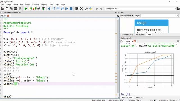Click the debug Step icon
Viewport: 180px width, 101px height.
(53, 9)
